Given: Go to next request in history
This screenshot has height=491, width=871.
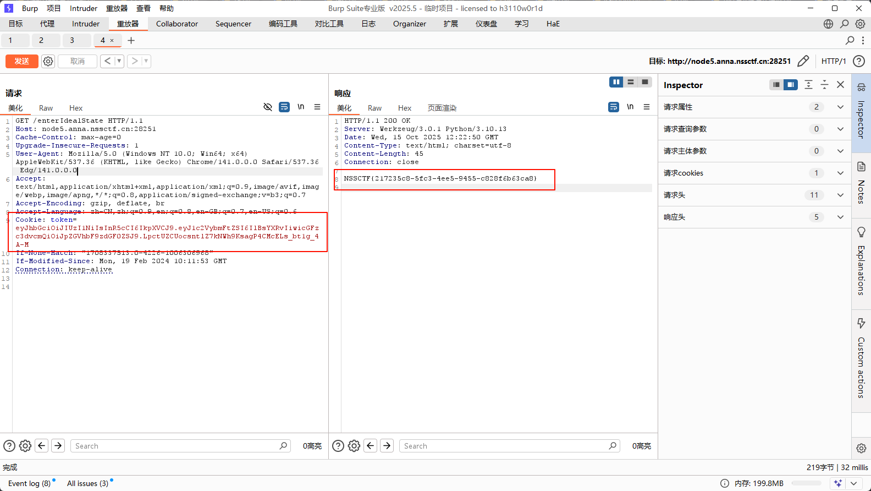Looking at the screenshot, I should tap(134, 61).
